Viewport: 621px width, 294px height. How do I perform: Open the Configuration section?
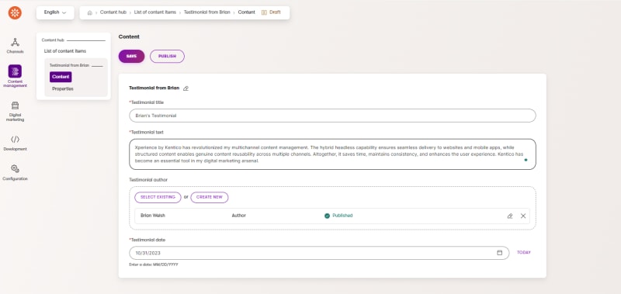[15, 173]
